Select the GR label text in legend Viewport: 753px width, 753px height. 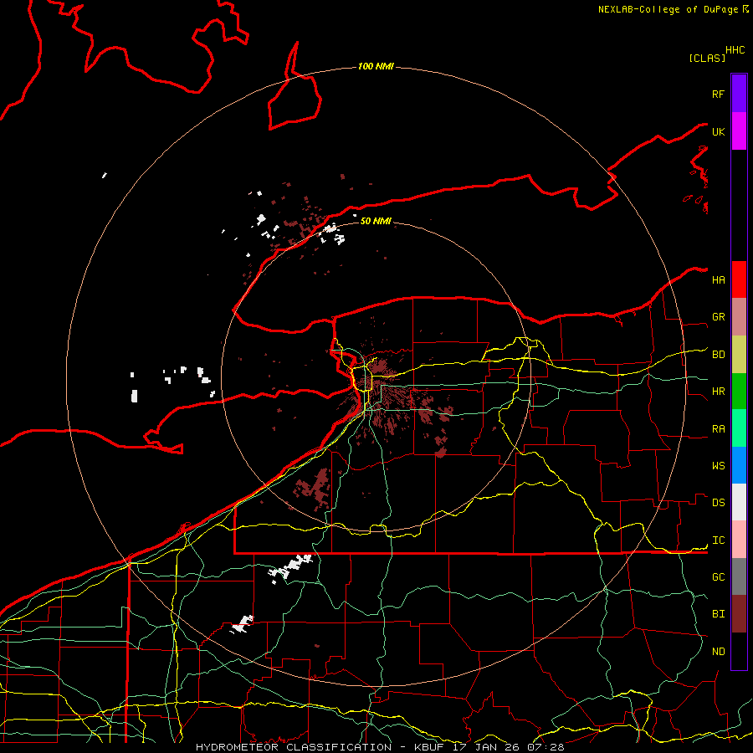718,317
